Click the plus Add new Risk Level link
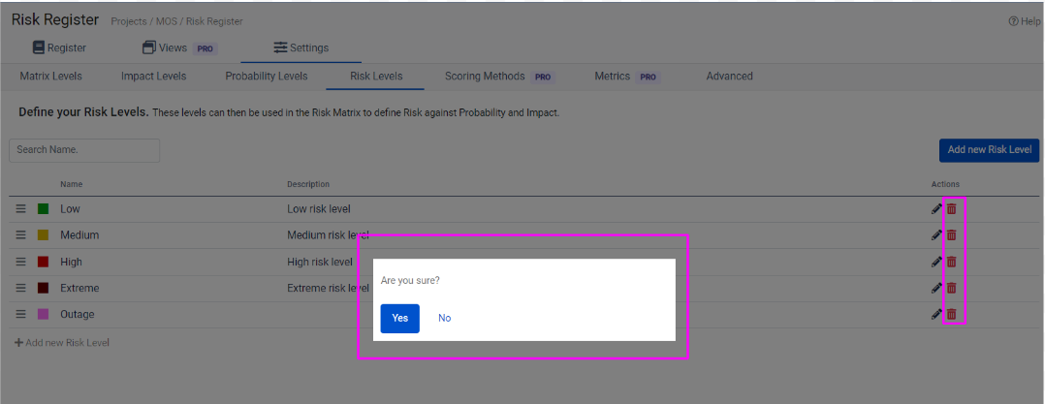The height and width of the screenshot is (404, 1045). 62,343
